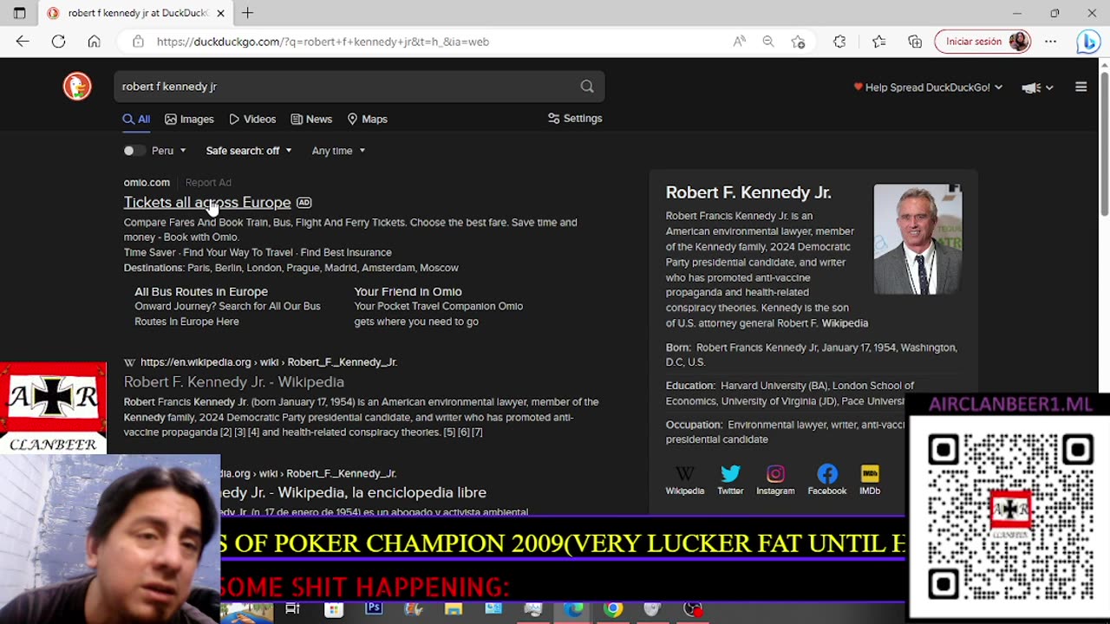Click the Report Ad link
This screenshot has width=1110, height=624.
(x=208, y=183)
